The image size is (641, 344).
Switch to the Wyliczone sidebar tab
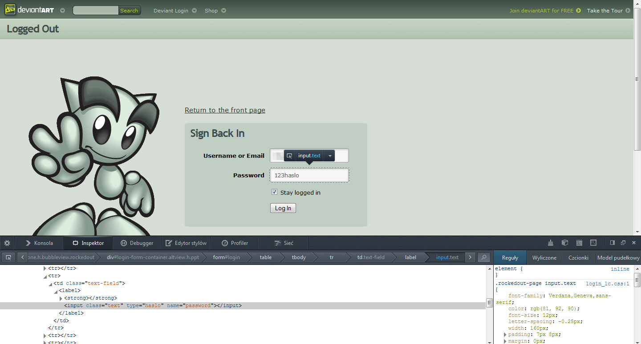[x=544, y=258]
